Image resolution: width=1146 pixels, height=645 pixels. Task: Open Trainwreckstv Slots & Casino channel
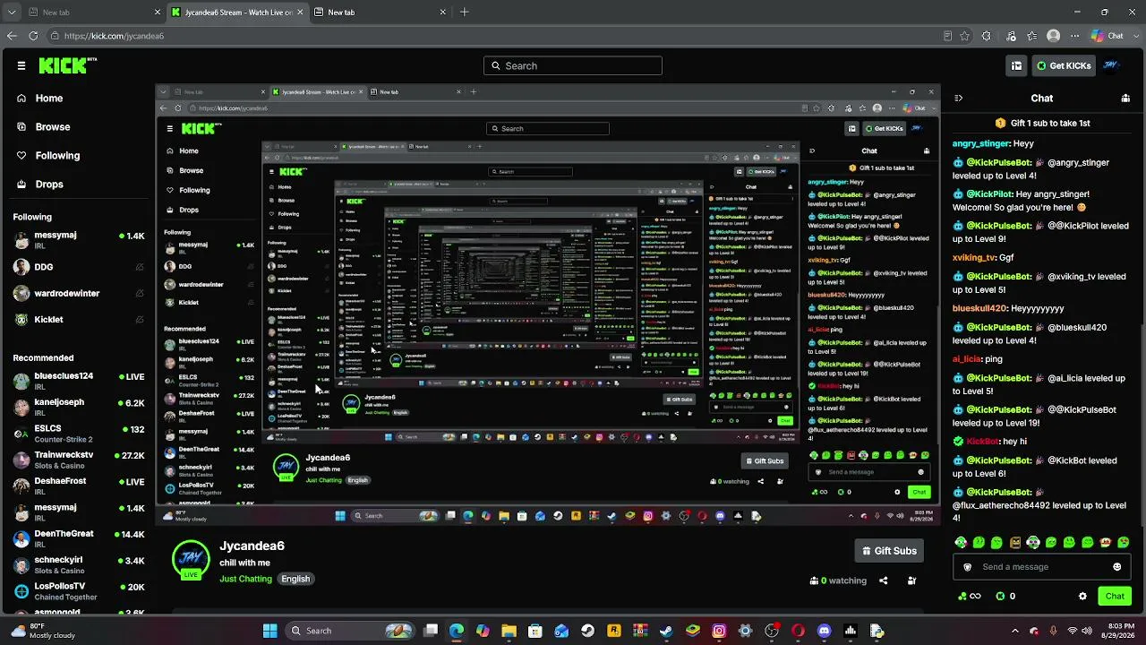click(x=79, y=460)
